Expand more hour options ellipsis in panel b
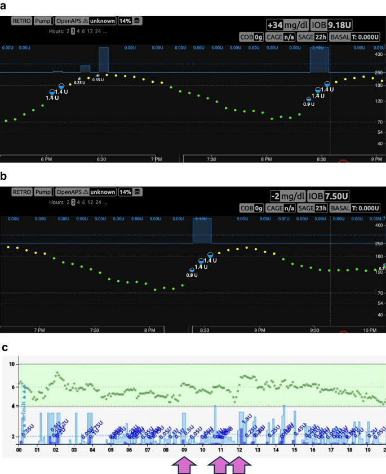Screen dimensions: 386x474 coord(105,202)
